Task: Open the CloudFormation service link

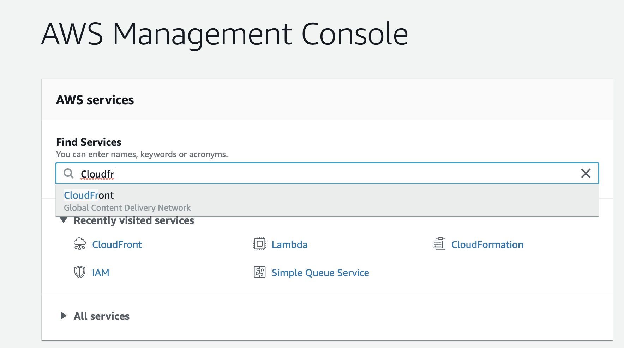Action: tap(487, 244)
